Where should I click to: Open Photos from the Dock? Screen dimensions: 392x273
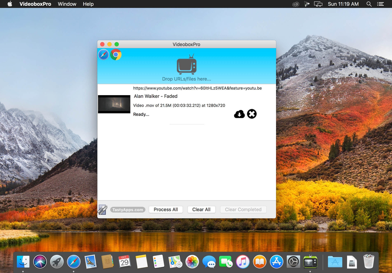tap(192, 262)
